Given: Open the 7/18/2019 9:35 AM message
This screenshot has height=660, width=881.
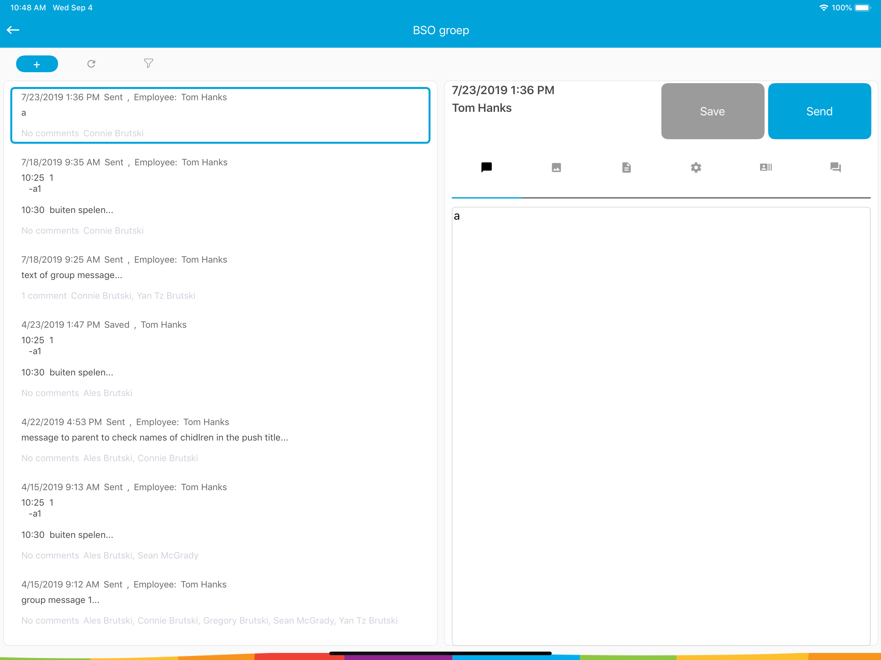Looking at the screenshot, I should point(220,196).
